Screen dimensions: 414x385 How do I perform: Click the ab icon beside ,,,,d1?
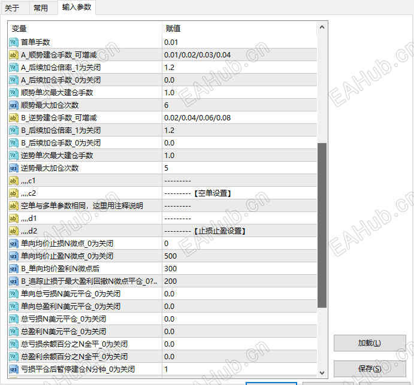tap(13, 219)
